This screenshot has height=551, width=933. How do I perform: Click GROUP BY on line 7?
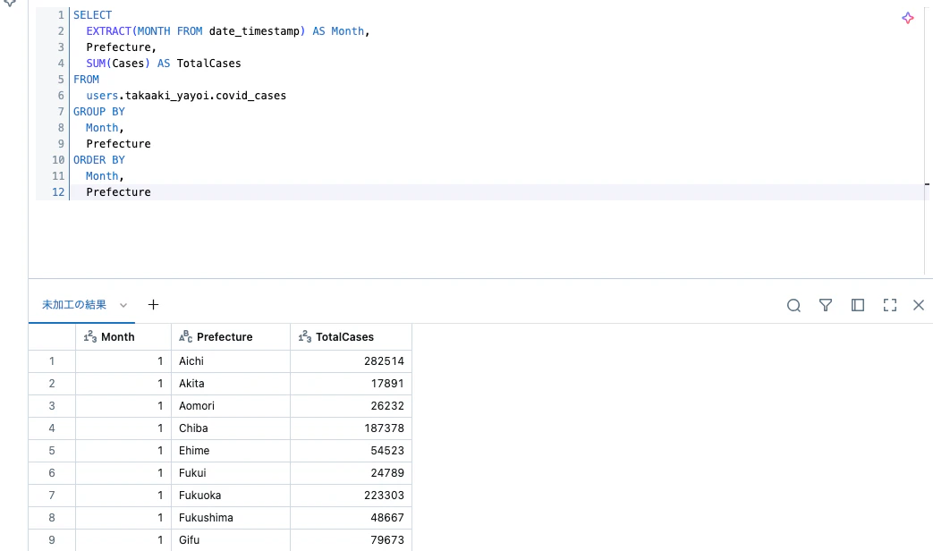tap(98, 111)
